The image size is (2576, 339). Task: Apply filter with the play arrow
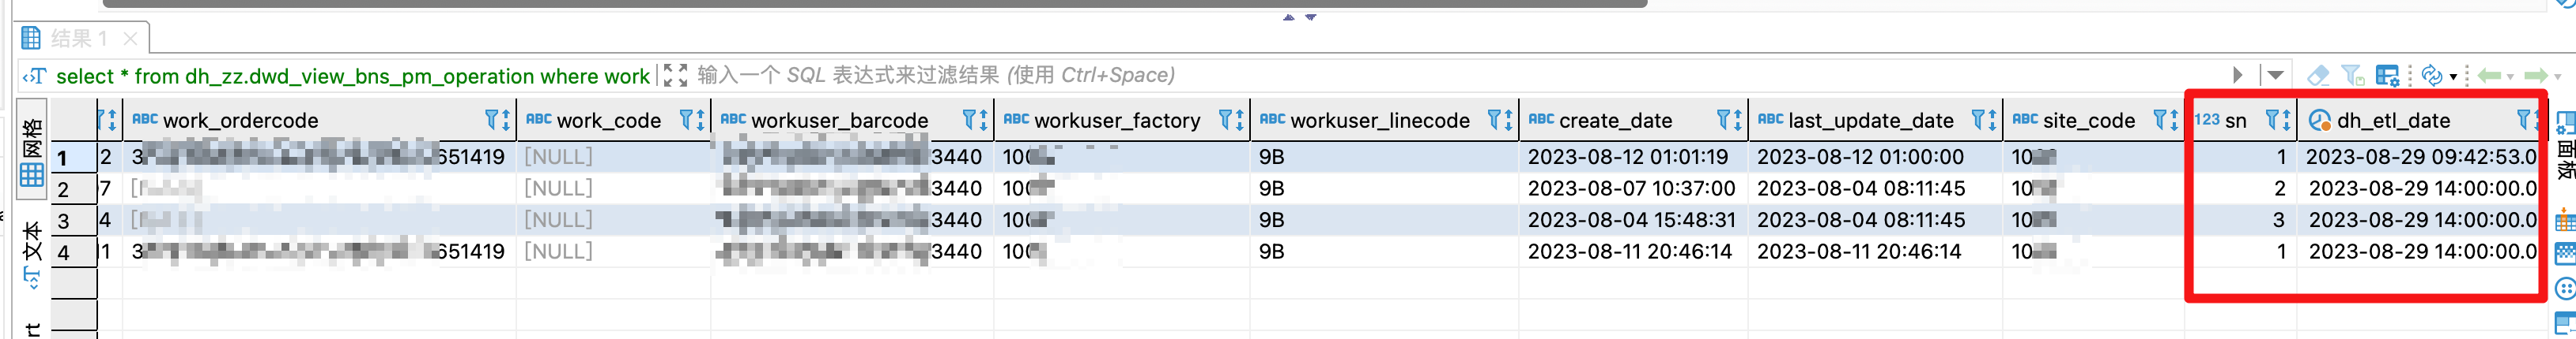2238,76
